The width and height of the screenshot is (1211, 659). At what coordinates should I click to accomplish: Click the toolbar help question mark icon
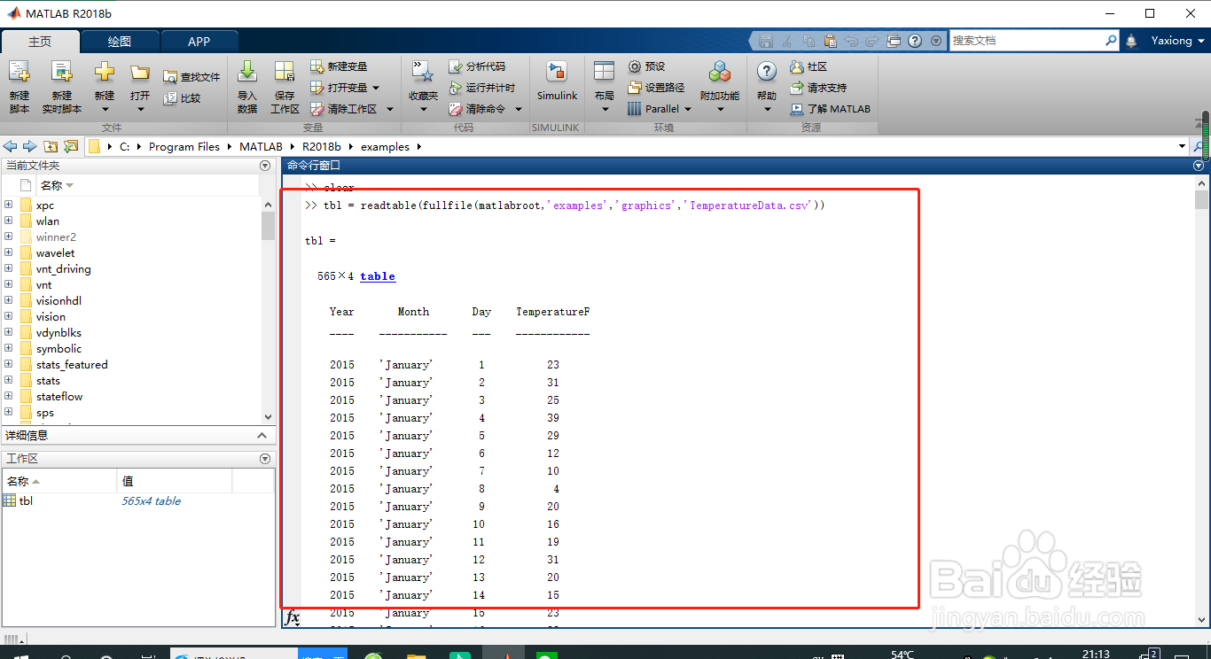tap(915, 41)
